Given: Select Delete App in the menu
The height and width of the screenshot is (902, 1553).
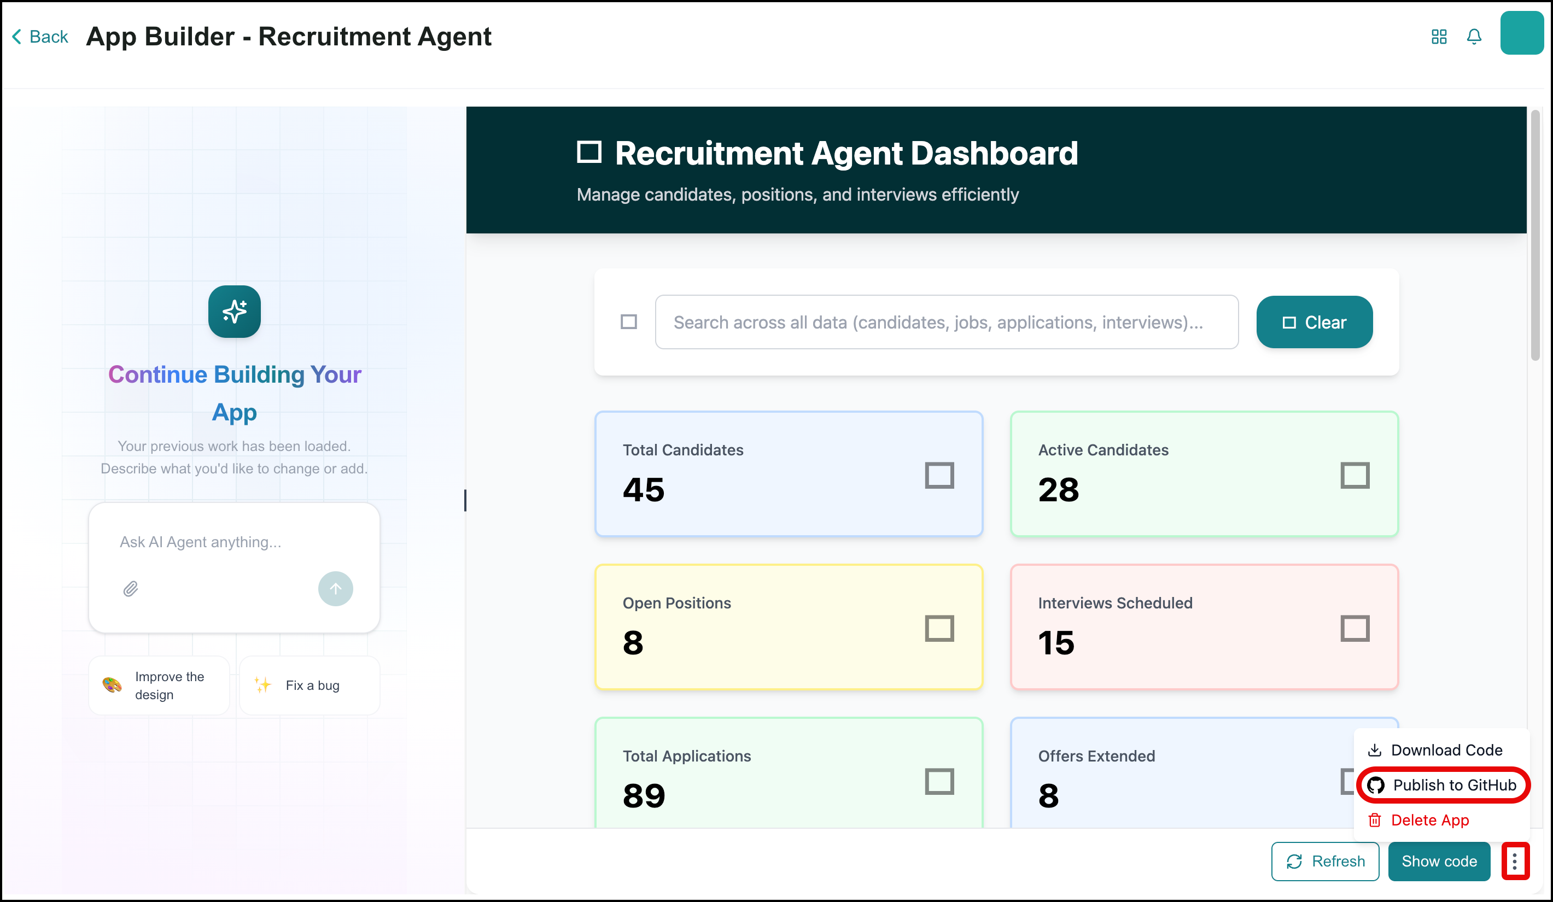Looking at the screenshot, I should pos(1418,820).
